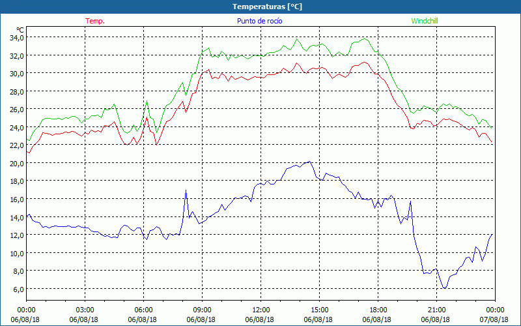Click the °C unit label on the axis
This screenshot has width=521, height=326.
click(20, 30)
